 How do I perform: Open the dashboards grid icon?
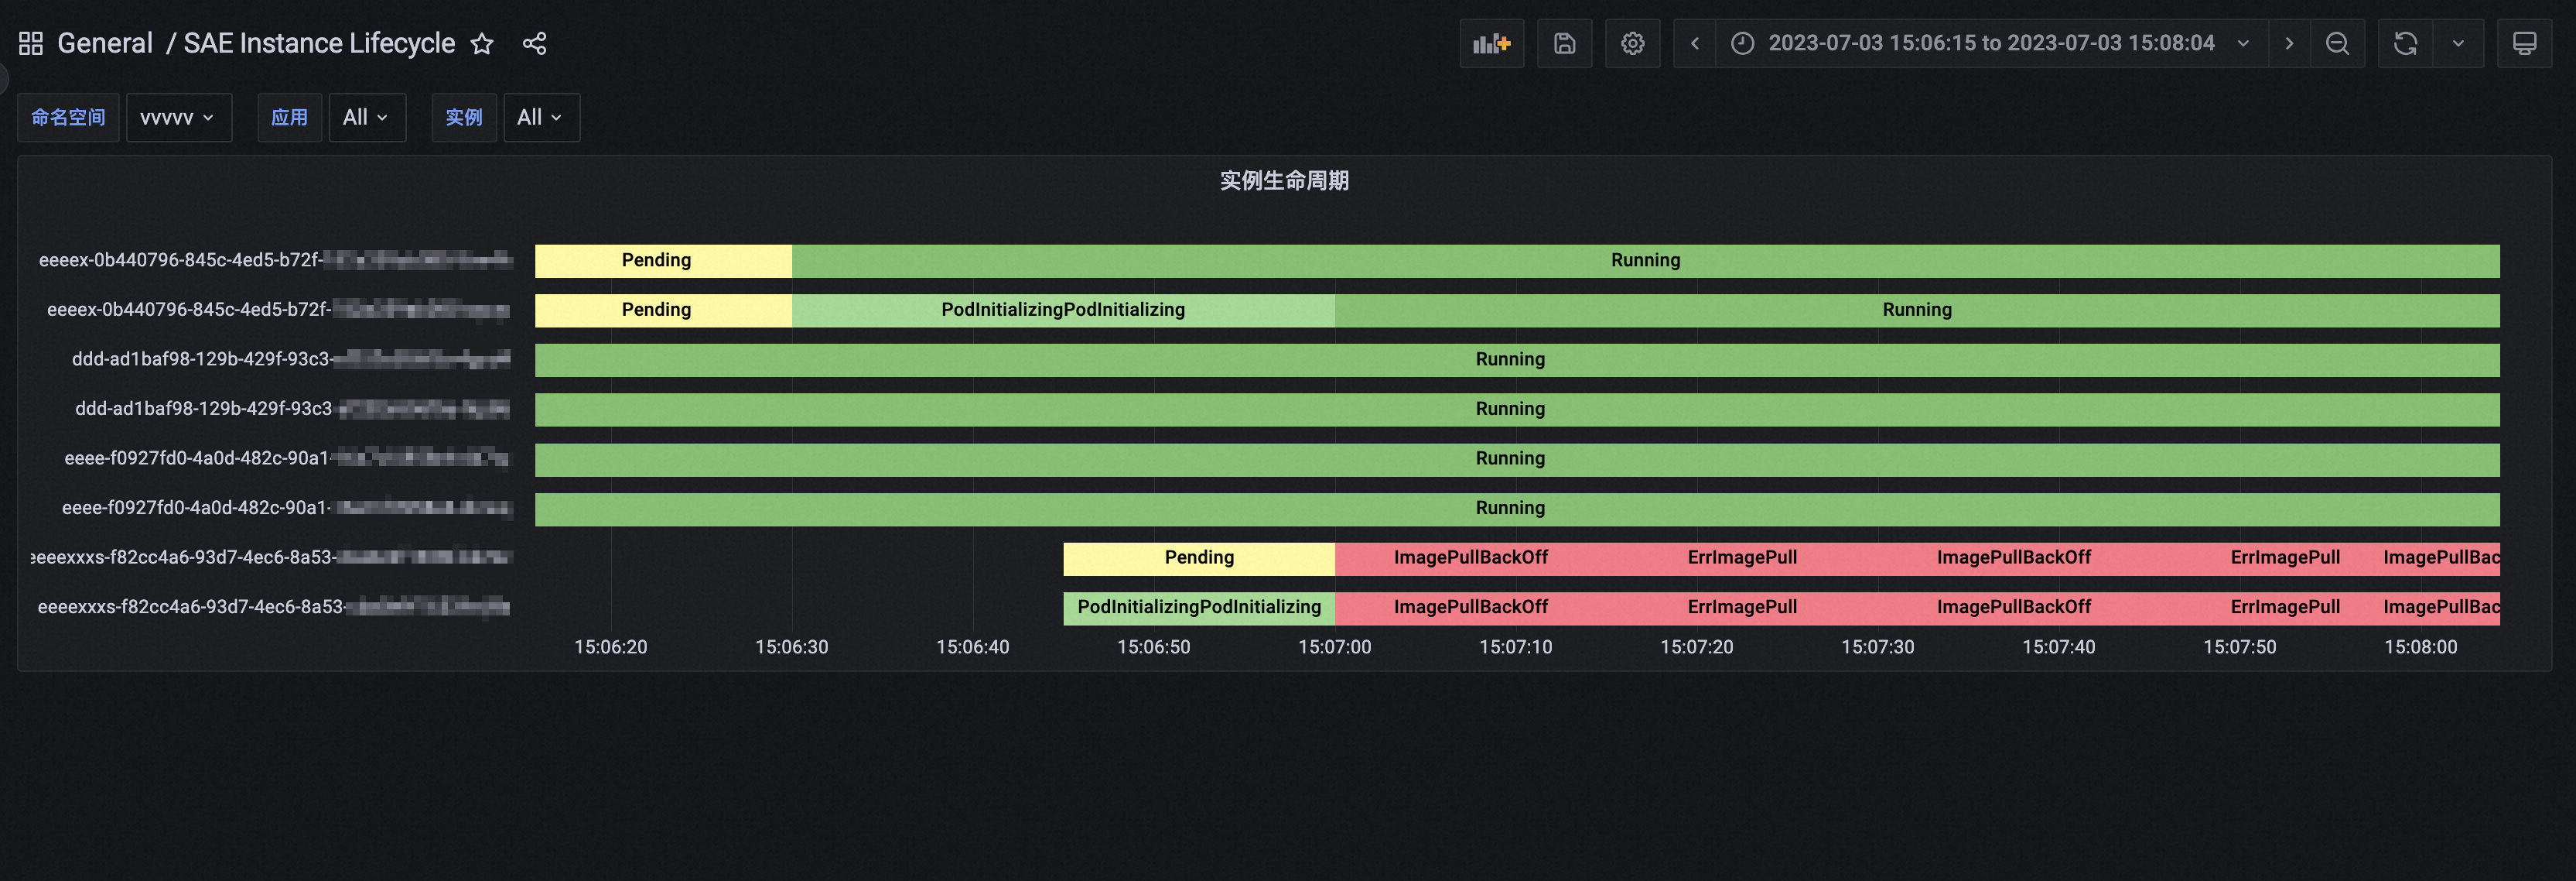coord(30,43)
